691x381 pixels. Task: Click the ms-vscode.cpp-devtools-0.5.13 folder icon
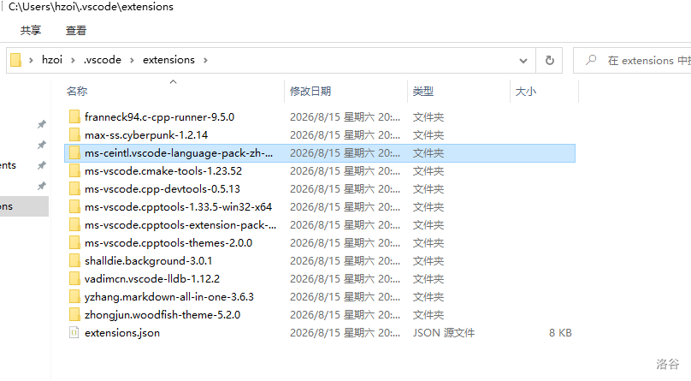click(74, 188)
